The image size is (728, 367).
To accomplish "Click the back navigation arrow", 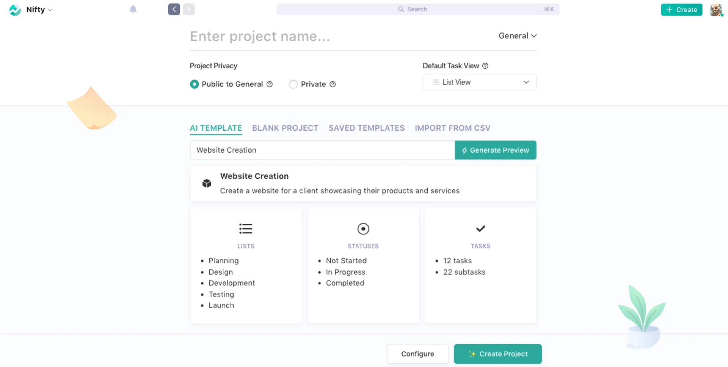I will click(x=174, y=9).
